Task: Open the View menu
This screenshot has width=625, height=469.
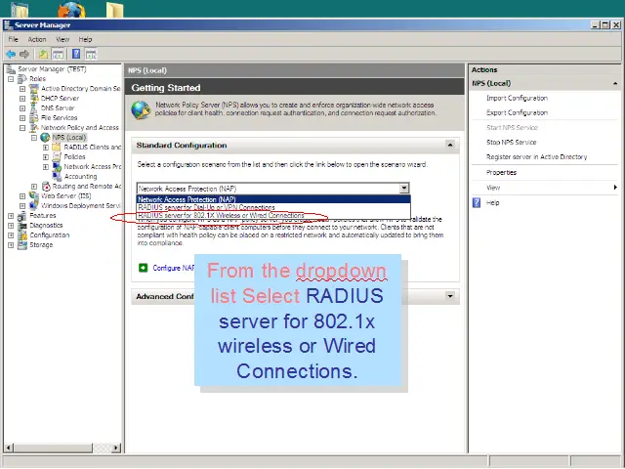Action: pos(62,39)
